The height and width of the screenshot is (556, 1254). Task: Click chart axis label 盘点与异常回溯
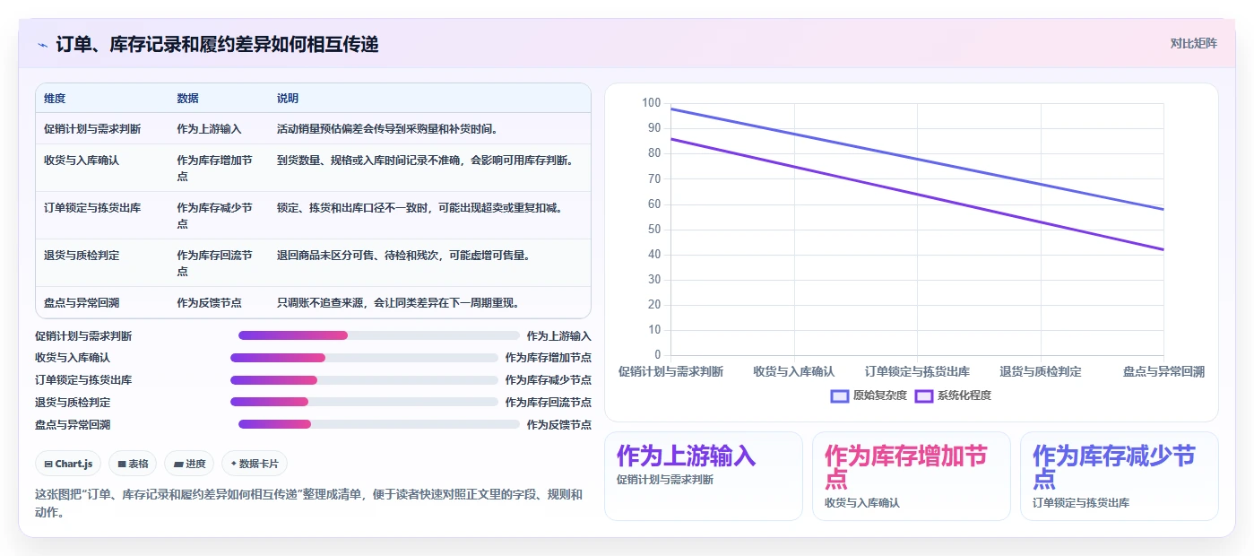pos(1163,371)
